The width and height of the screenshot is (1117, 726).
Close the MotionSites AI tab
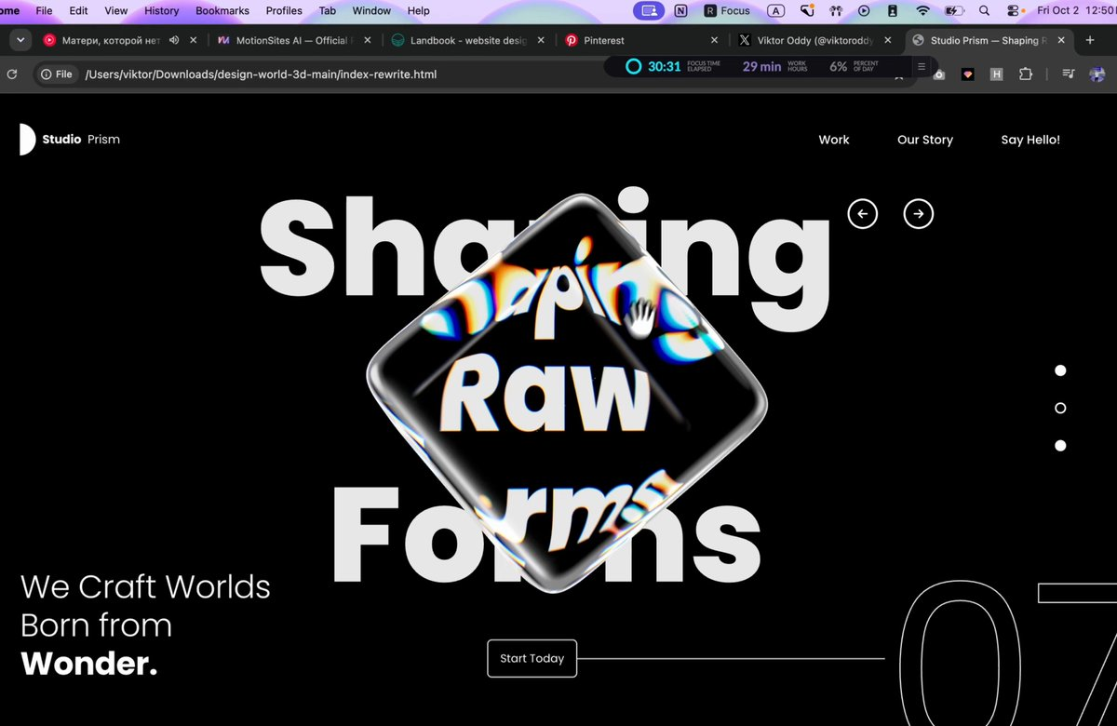pos(367,40)
